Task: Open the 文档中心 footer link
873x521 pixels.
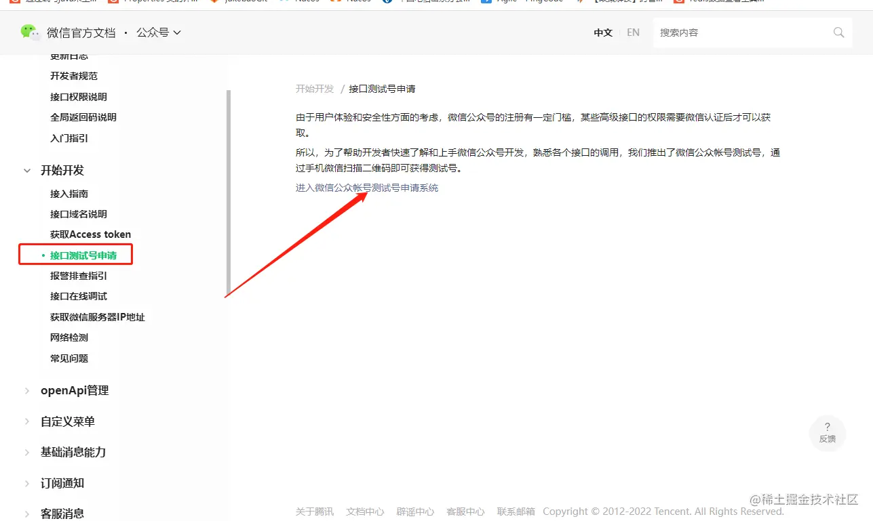Action: click(x=365, y=512)
